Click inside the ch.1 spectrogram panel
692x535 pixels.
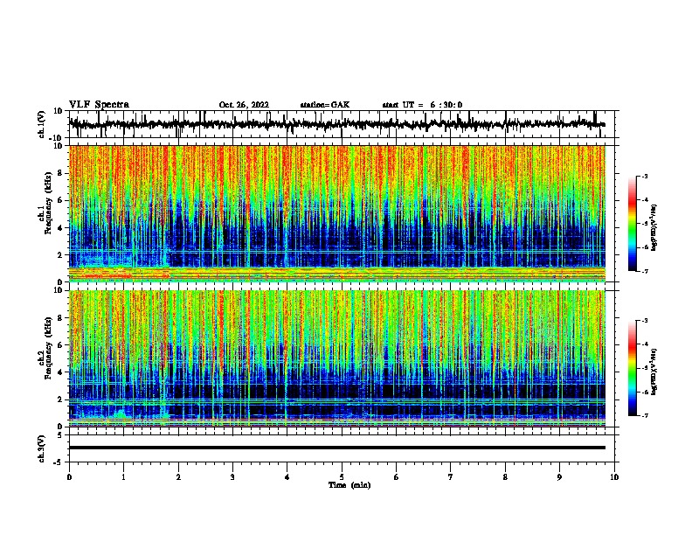tap(336, 213)
